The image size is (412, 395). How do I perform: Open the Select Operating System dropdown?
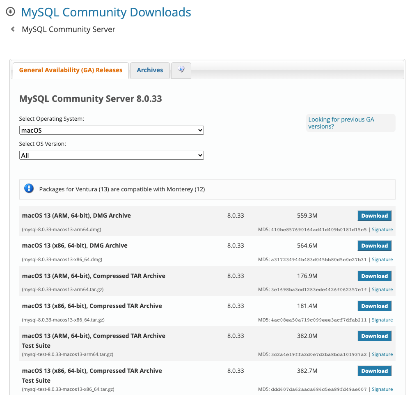(111, 131)
